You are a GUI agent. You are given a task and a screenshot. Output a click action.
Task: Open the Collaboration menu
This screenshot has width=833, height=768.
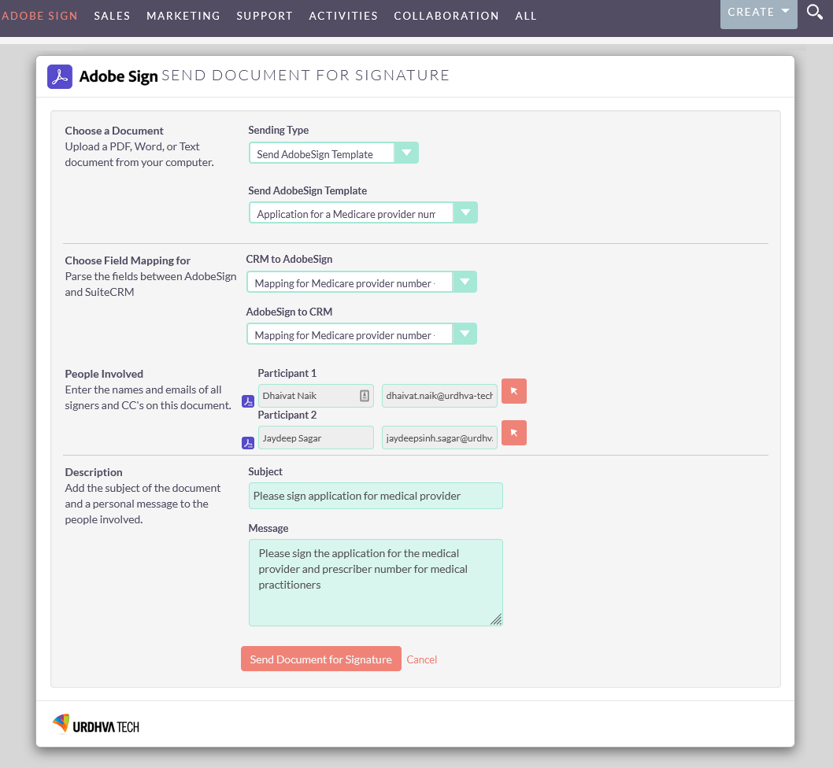point(446,16)
